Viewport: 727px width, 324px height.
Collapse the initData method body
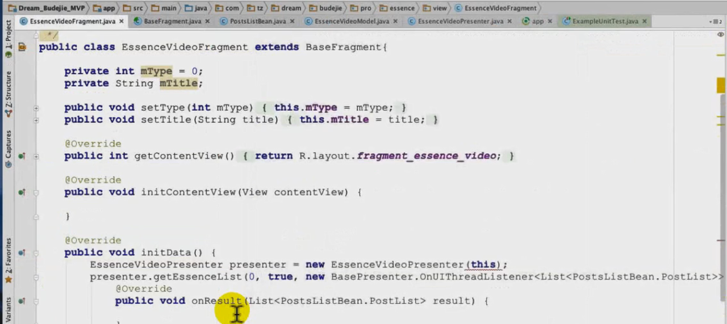point(36,253)
